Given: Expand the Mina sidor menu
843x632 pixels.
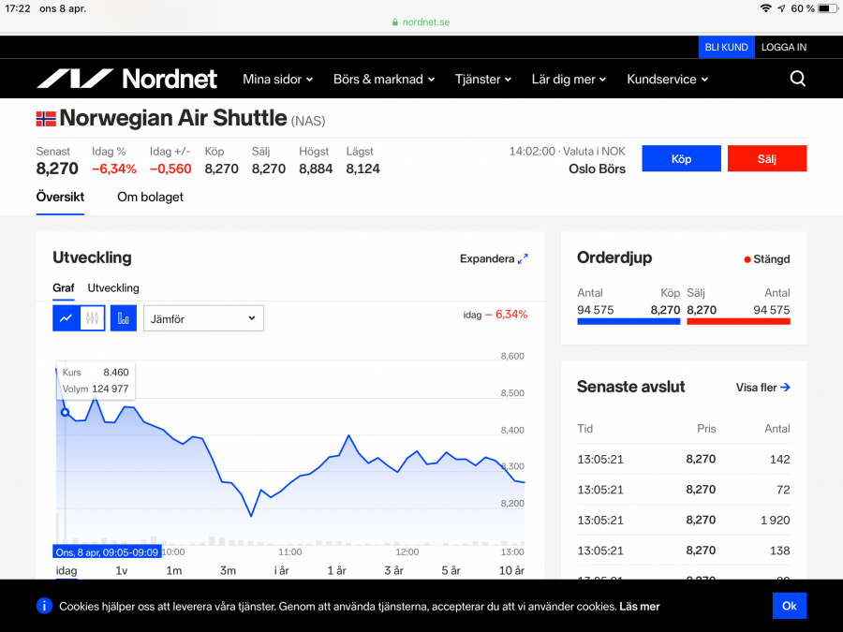Looking at the screenshot, I should tap(277, 80).
